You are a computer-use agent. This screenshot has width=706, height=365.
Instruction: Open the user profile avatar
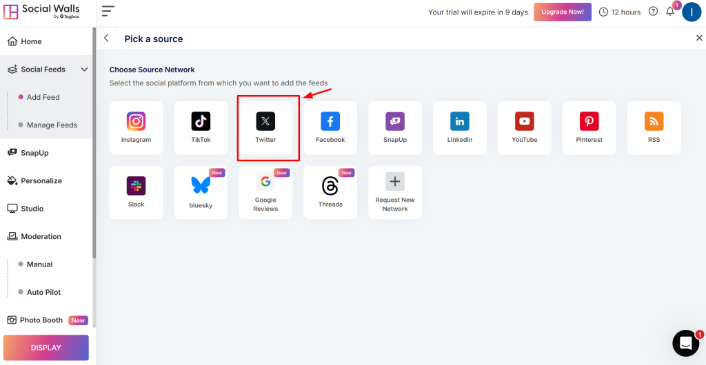[x=692, y=12]
